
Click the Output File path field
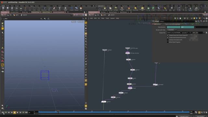click(x=185, y=32)
